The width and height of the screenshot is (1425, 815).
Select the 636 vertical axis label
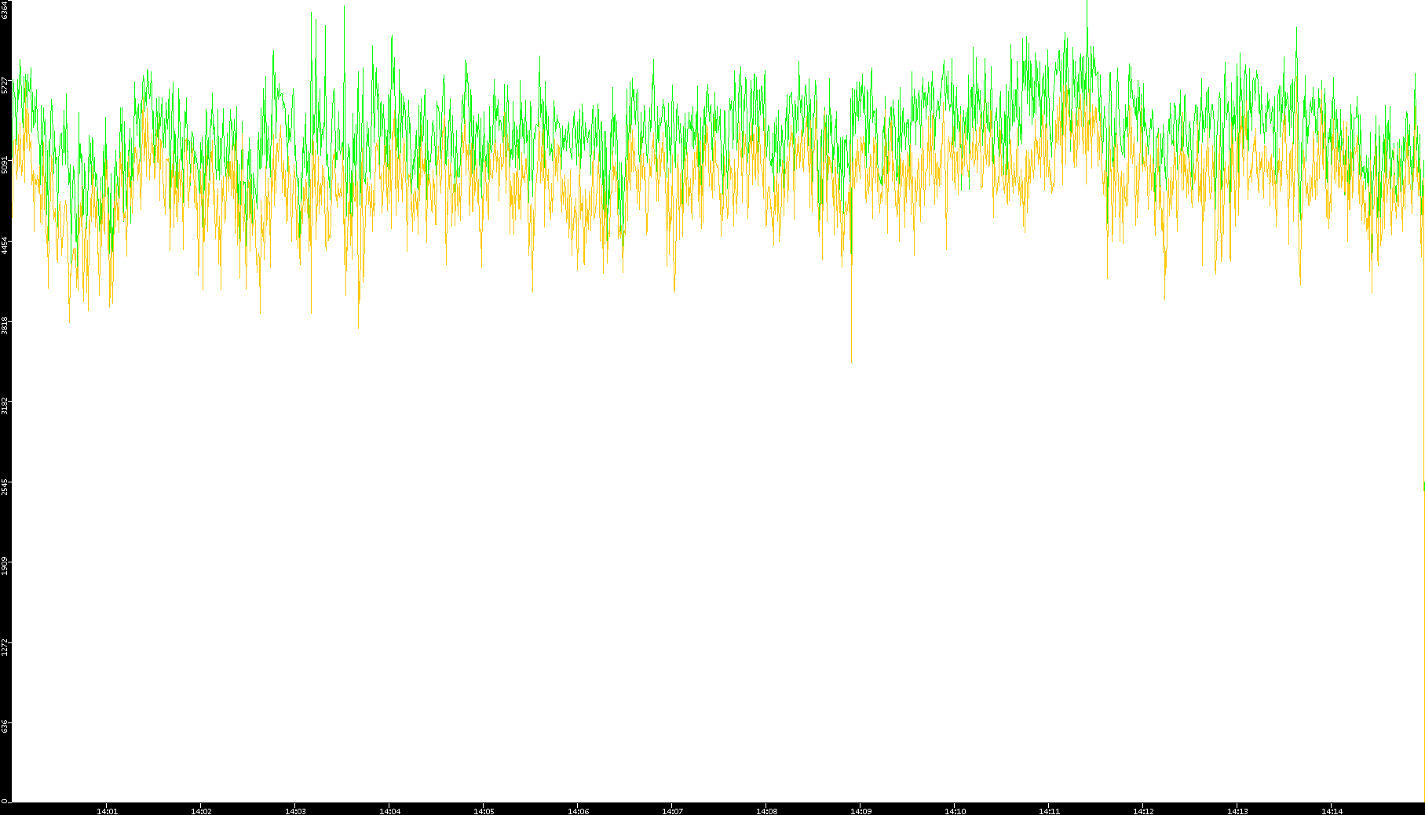coord(5,726)
